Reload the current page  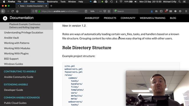point(12,11)
